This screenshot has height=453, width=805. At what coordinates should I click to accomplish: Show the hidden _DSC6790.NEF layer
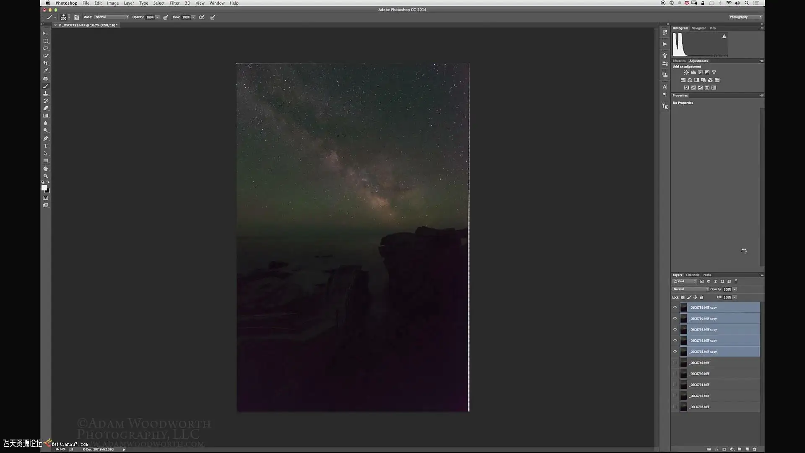pos(675,374)
